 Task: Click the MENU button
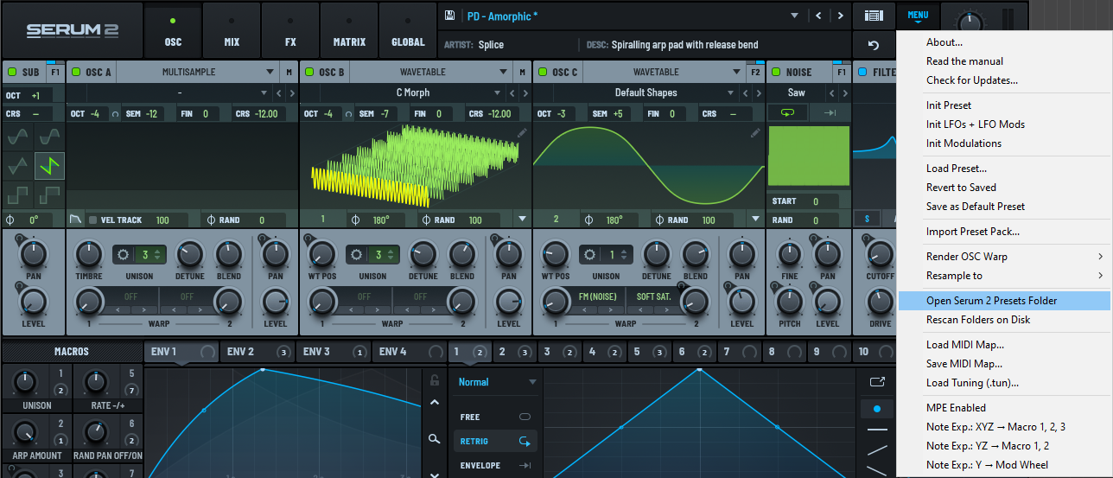(x=918, y=16)
